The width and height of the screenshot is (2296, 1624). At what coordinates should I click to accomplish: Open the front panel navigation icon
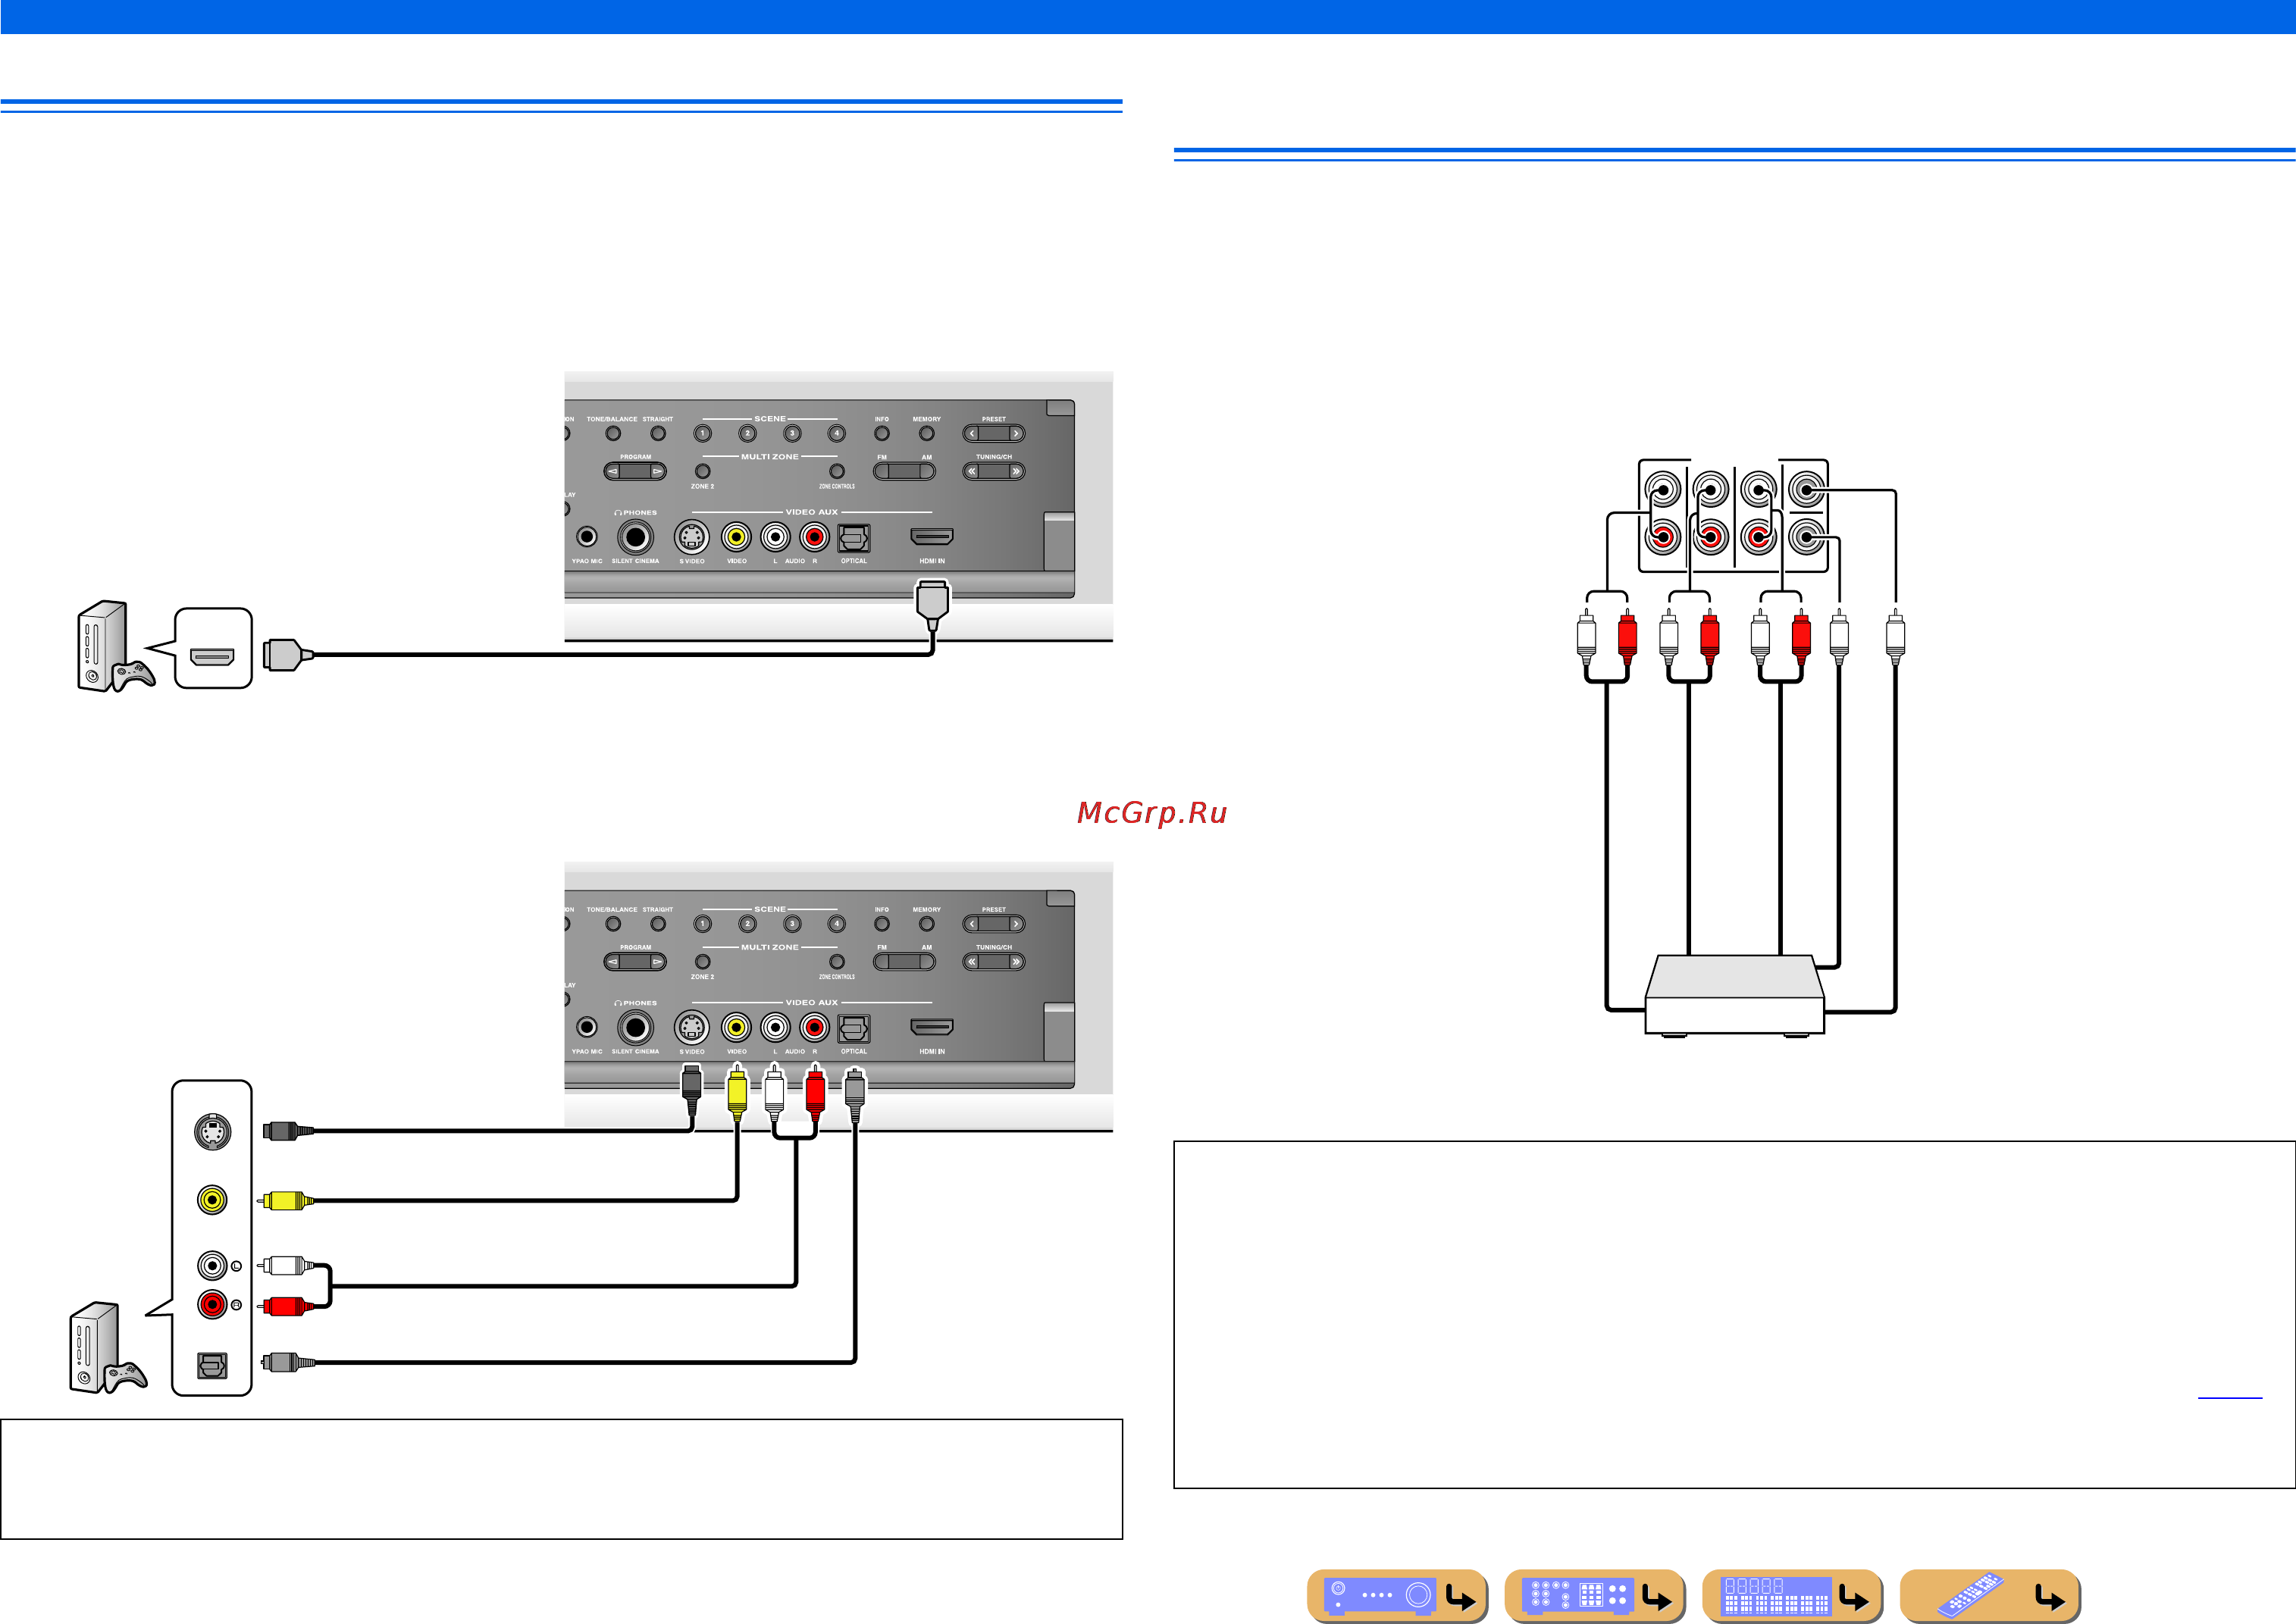tap(1397, 1595)
